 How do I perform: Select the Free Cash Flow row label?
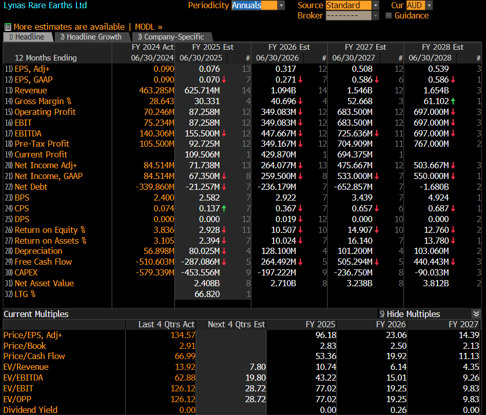(43, 262)
